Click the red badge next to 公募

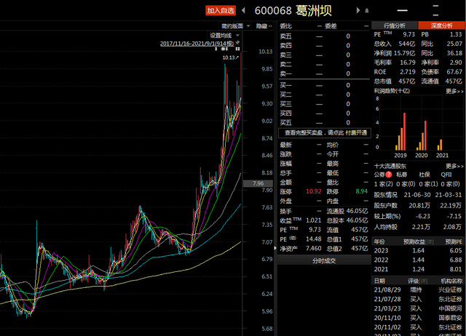[x=389, y=175]
